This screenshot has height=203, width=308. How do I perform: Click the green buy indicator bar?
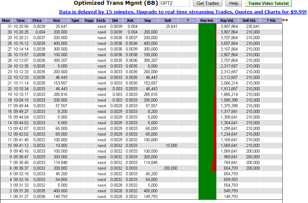[x=206, y=110]
